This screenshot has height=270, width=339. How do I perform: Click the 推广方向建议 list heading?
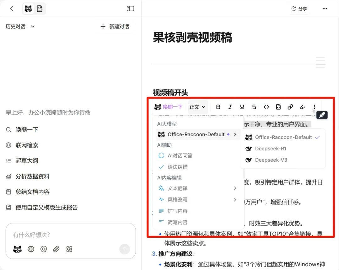tap(175, 254)
